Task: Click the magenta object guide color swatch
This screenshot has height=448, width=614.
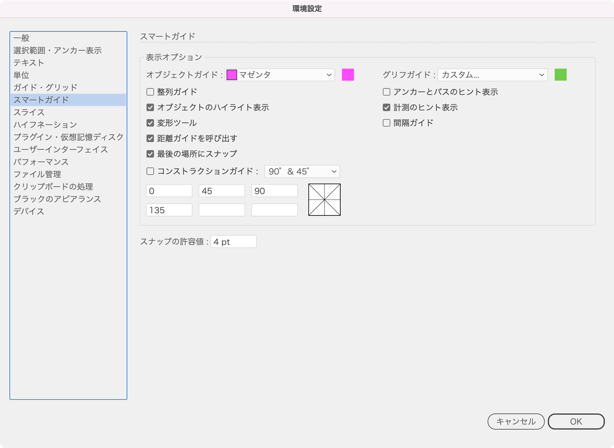Action: point(348,75)
